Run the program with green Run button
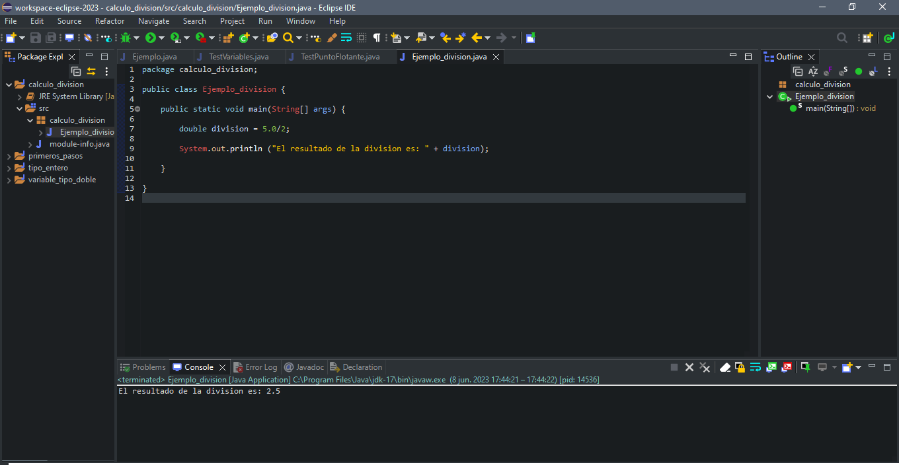 (x=150, y=38)
